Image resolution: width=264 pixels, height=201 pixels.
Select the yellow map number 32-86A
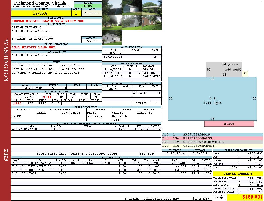tap(41, 13)
